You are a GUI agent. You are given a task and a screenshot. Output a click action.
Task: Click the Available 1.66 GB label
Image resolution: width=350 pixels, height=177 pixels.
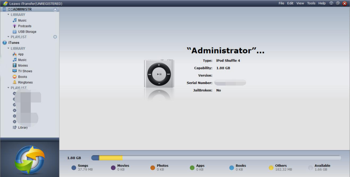point(322,167)
